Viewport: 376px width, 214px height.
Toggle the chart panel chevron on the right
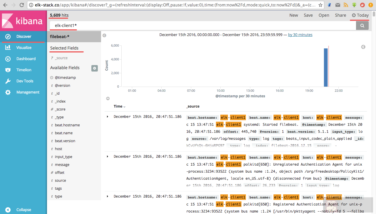point(363,47)
